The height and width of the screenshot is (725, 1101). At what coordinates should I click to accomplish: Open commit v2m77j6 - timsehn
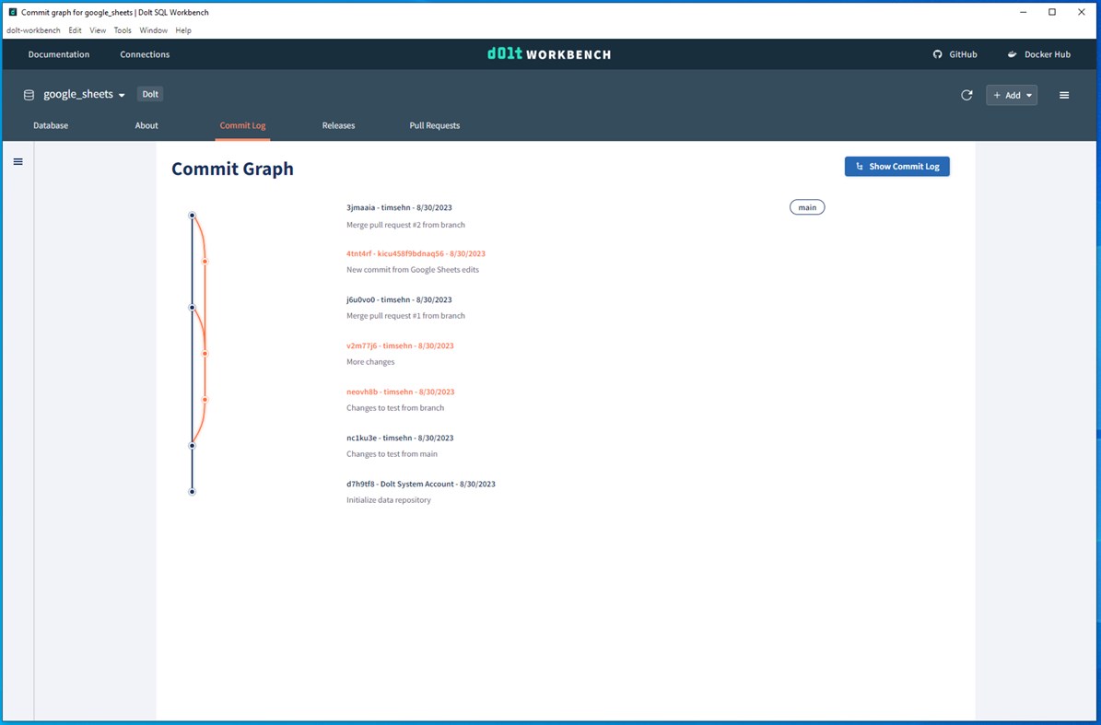(400, 346)
